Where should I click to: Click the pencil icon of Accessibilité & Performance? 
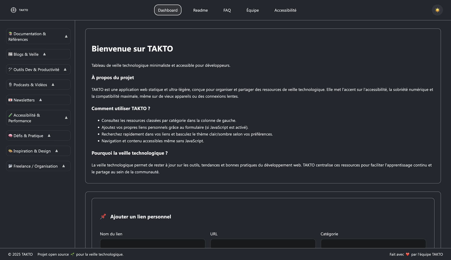click(x=10, y=115)
